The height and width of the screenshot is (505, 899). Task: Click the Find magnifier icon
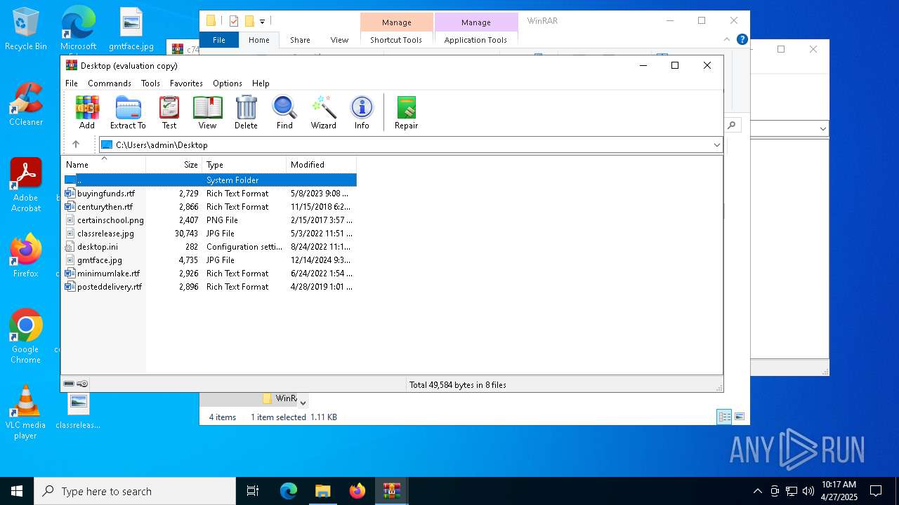click(284, 113)
